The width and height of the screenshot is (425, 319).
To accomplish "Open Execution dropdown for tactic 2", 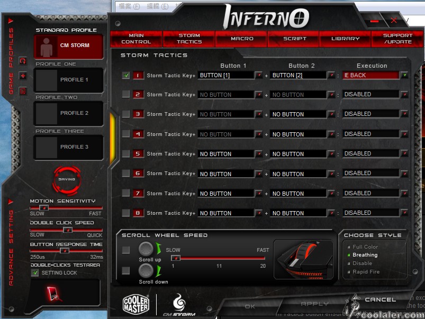I will [x=404, y=95].
